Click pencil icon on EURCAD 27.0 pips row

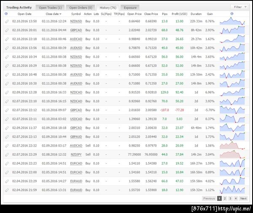coord(7,163)
